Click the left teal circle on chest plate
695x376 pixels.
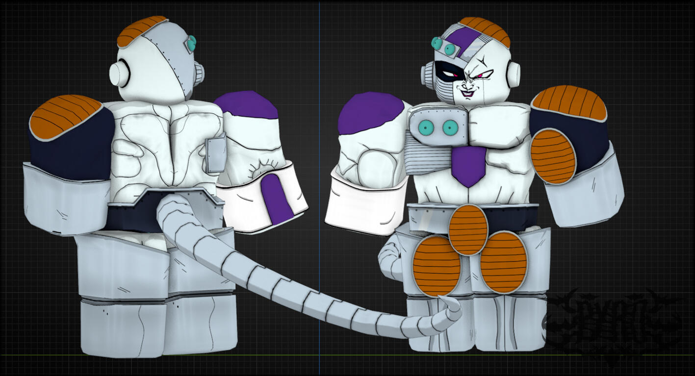(427, 128)
